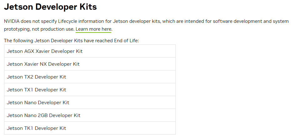The width and height of the screenshot is (296, 138).
Task: Click the "Jetson Developer Kits" page heading
Action: click(x=50, y=7)
